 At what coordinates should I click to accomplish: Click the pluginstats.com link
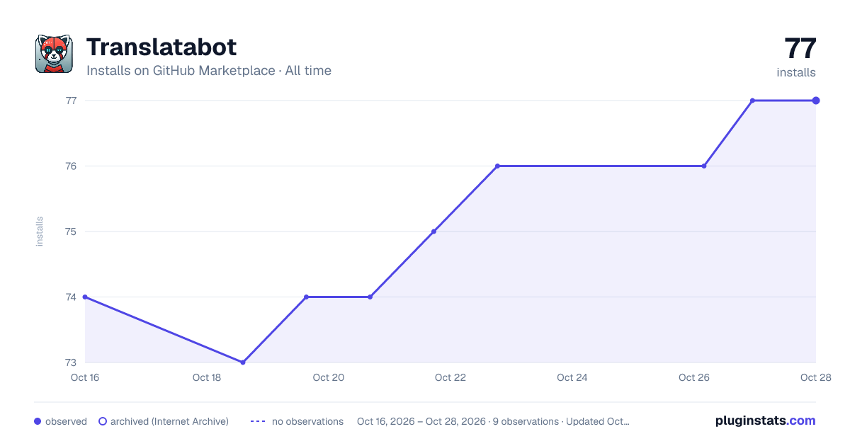click(x=766, y=421)
